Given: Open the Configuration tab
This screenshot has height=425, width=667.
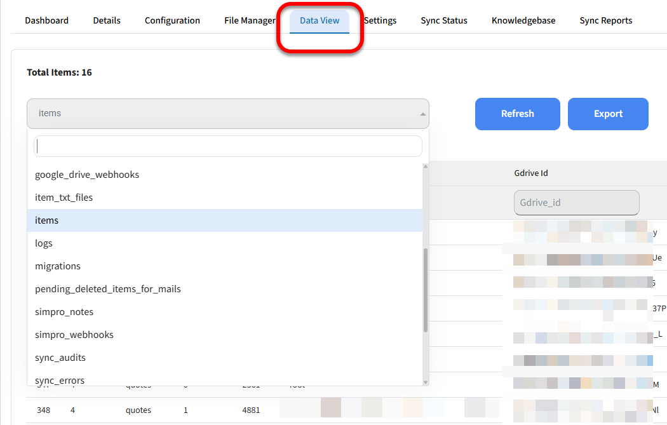Looking at the screenshot, I should [172, 20].
